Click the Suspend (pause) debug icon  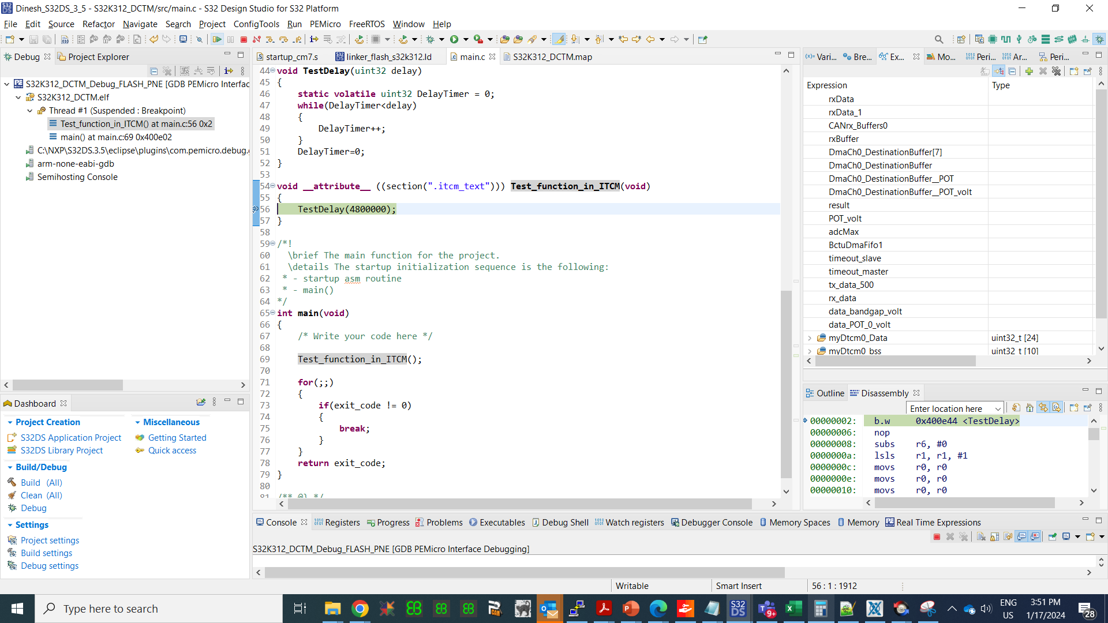(230, 39)
